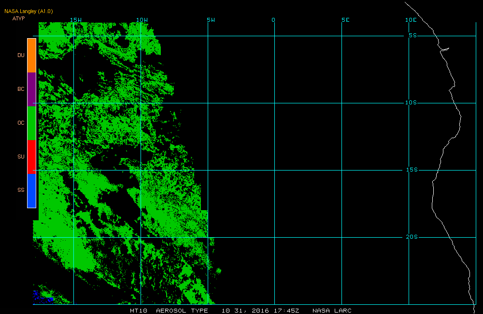Viewport: 483px width, 314px height.
Task: Select the SU legend label text
Action: [x=21, y=157]
